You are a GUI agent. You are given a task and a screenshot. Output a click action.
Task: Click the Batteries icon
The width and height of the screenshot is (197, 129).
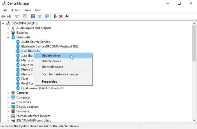[13, 33]
